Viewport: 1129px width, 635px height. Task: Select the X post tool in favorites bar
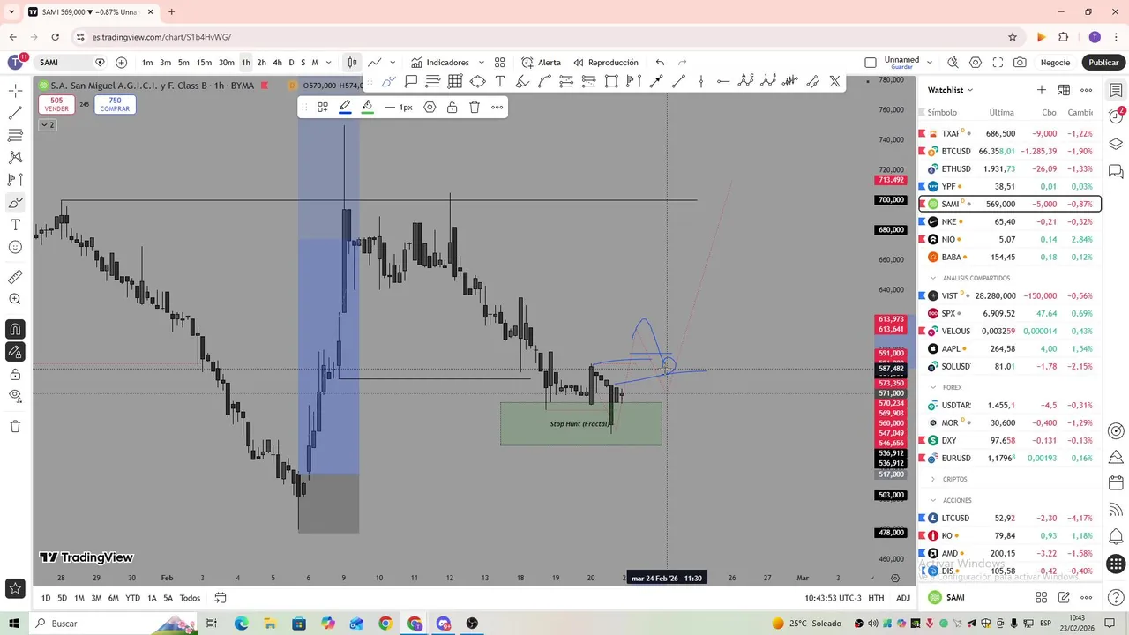[834, 81]
